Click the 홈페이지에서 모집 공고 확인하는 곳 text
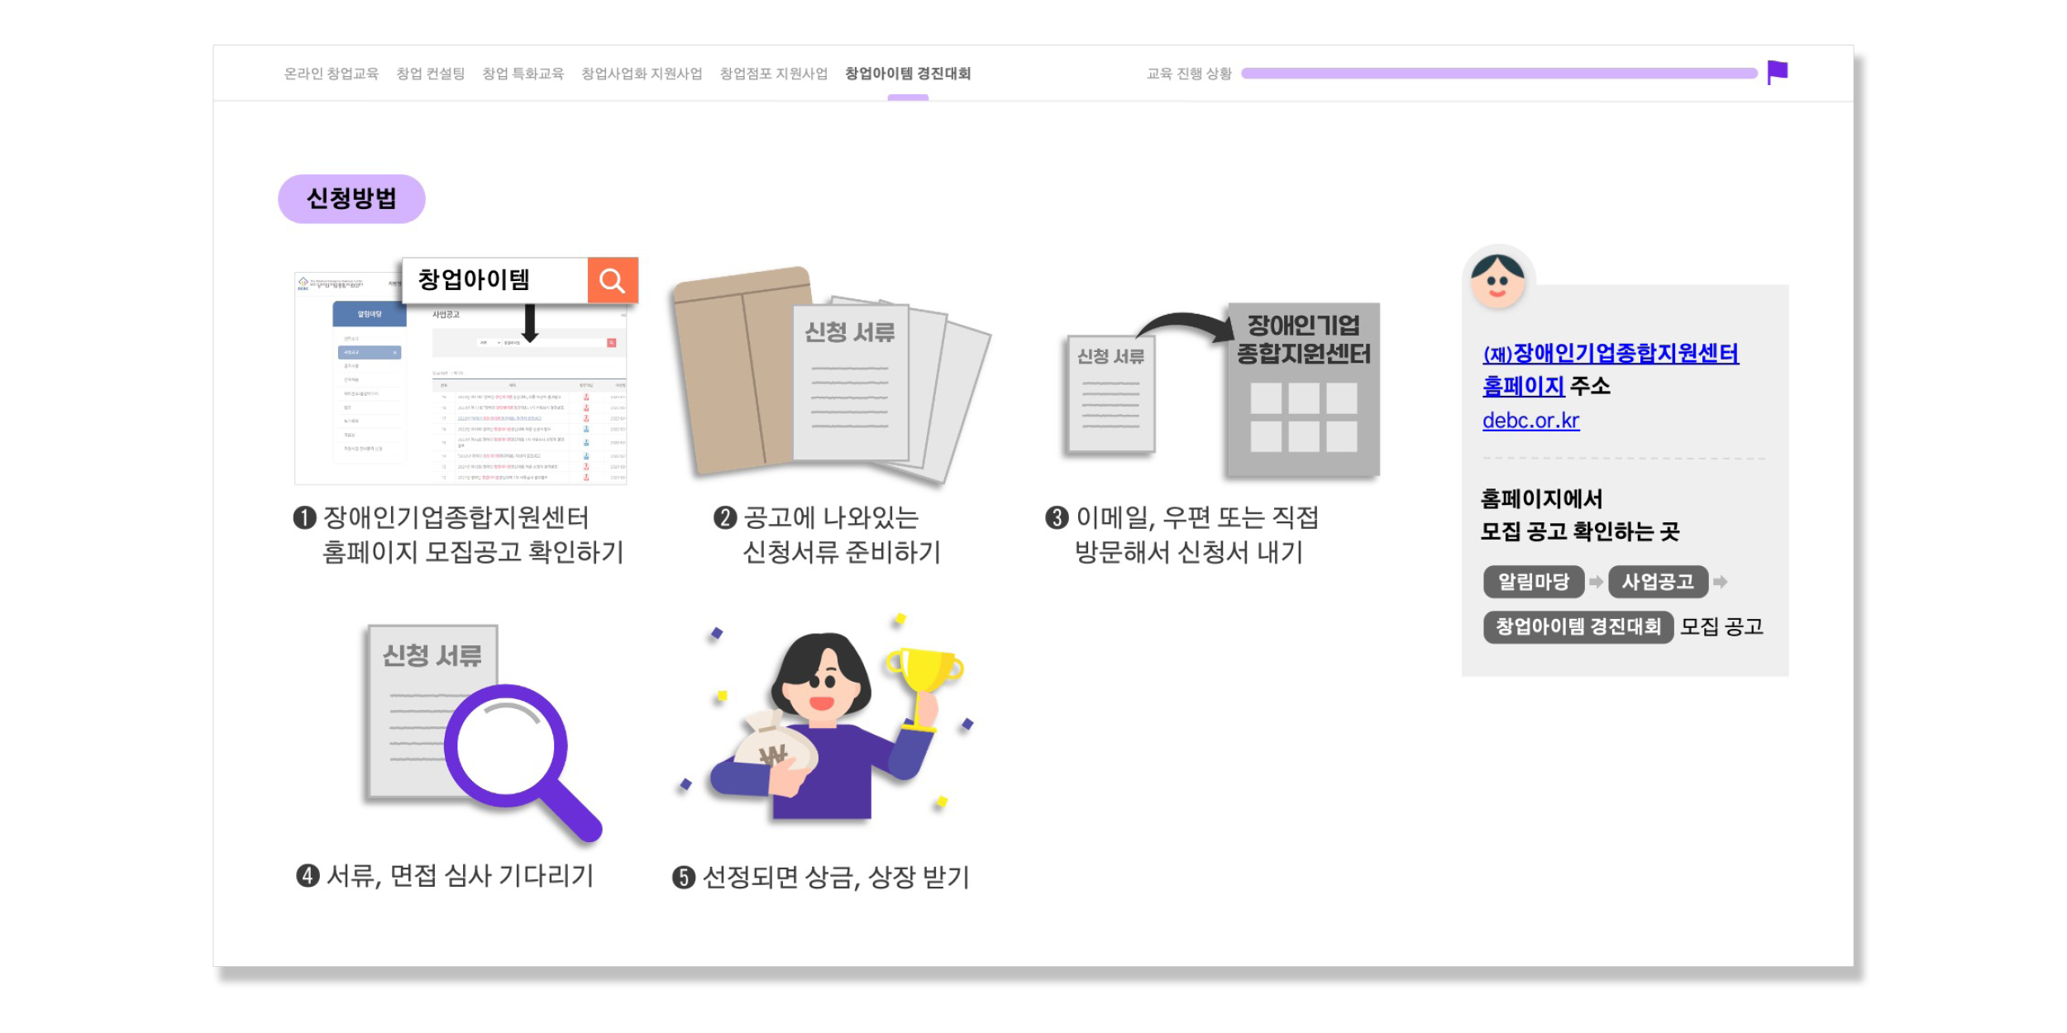The width and height of the screenshot is (2067, 1033). pos(1580,515)
